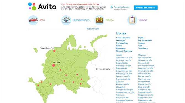
Task: Select Московская обл. region link
Action: click(x=145, y=58)
